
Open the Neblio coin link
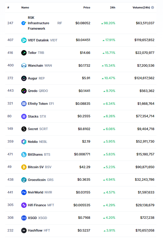pyautogui.click(x=33, y=142)
